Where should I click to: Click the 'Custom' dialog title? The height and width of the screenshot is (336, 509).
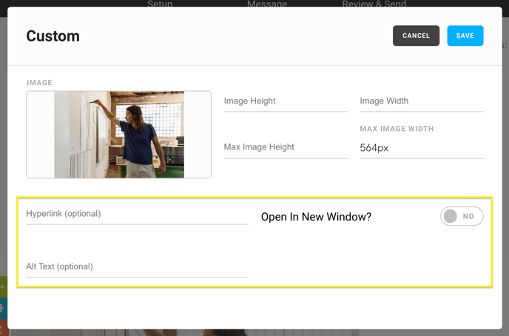click(53, 36)
